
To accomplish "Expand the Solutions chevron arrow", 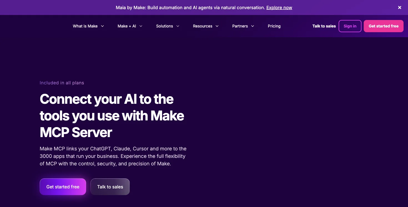I will coord(178,26).
